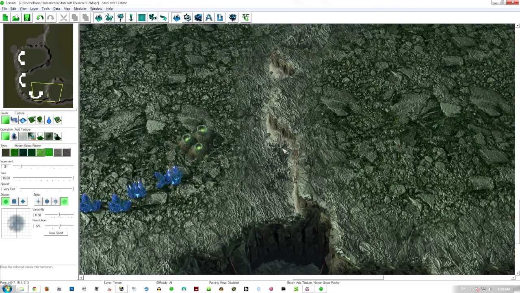Click the green taskbar icon at the far right
Image resolution: width=520 pixels, height=293 pixels.
pyautogui.click(x=321, y=289)
